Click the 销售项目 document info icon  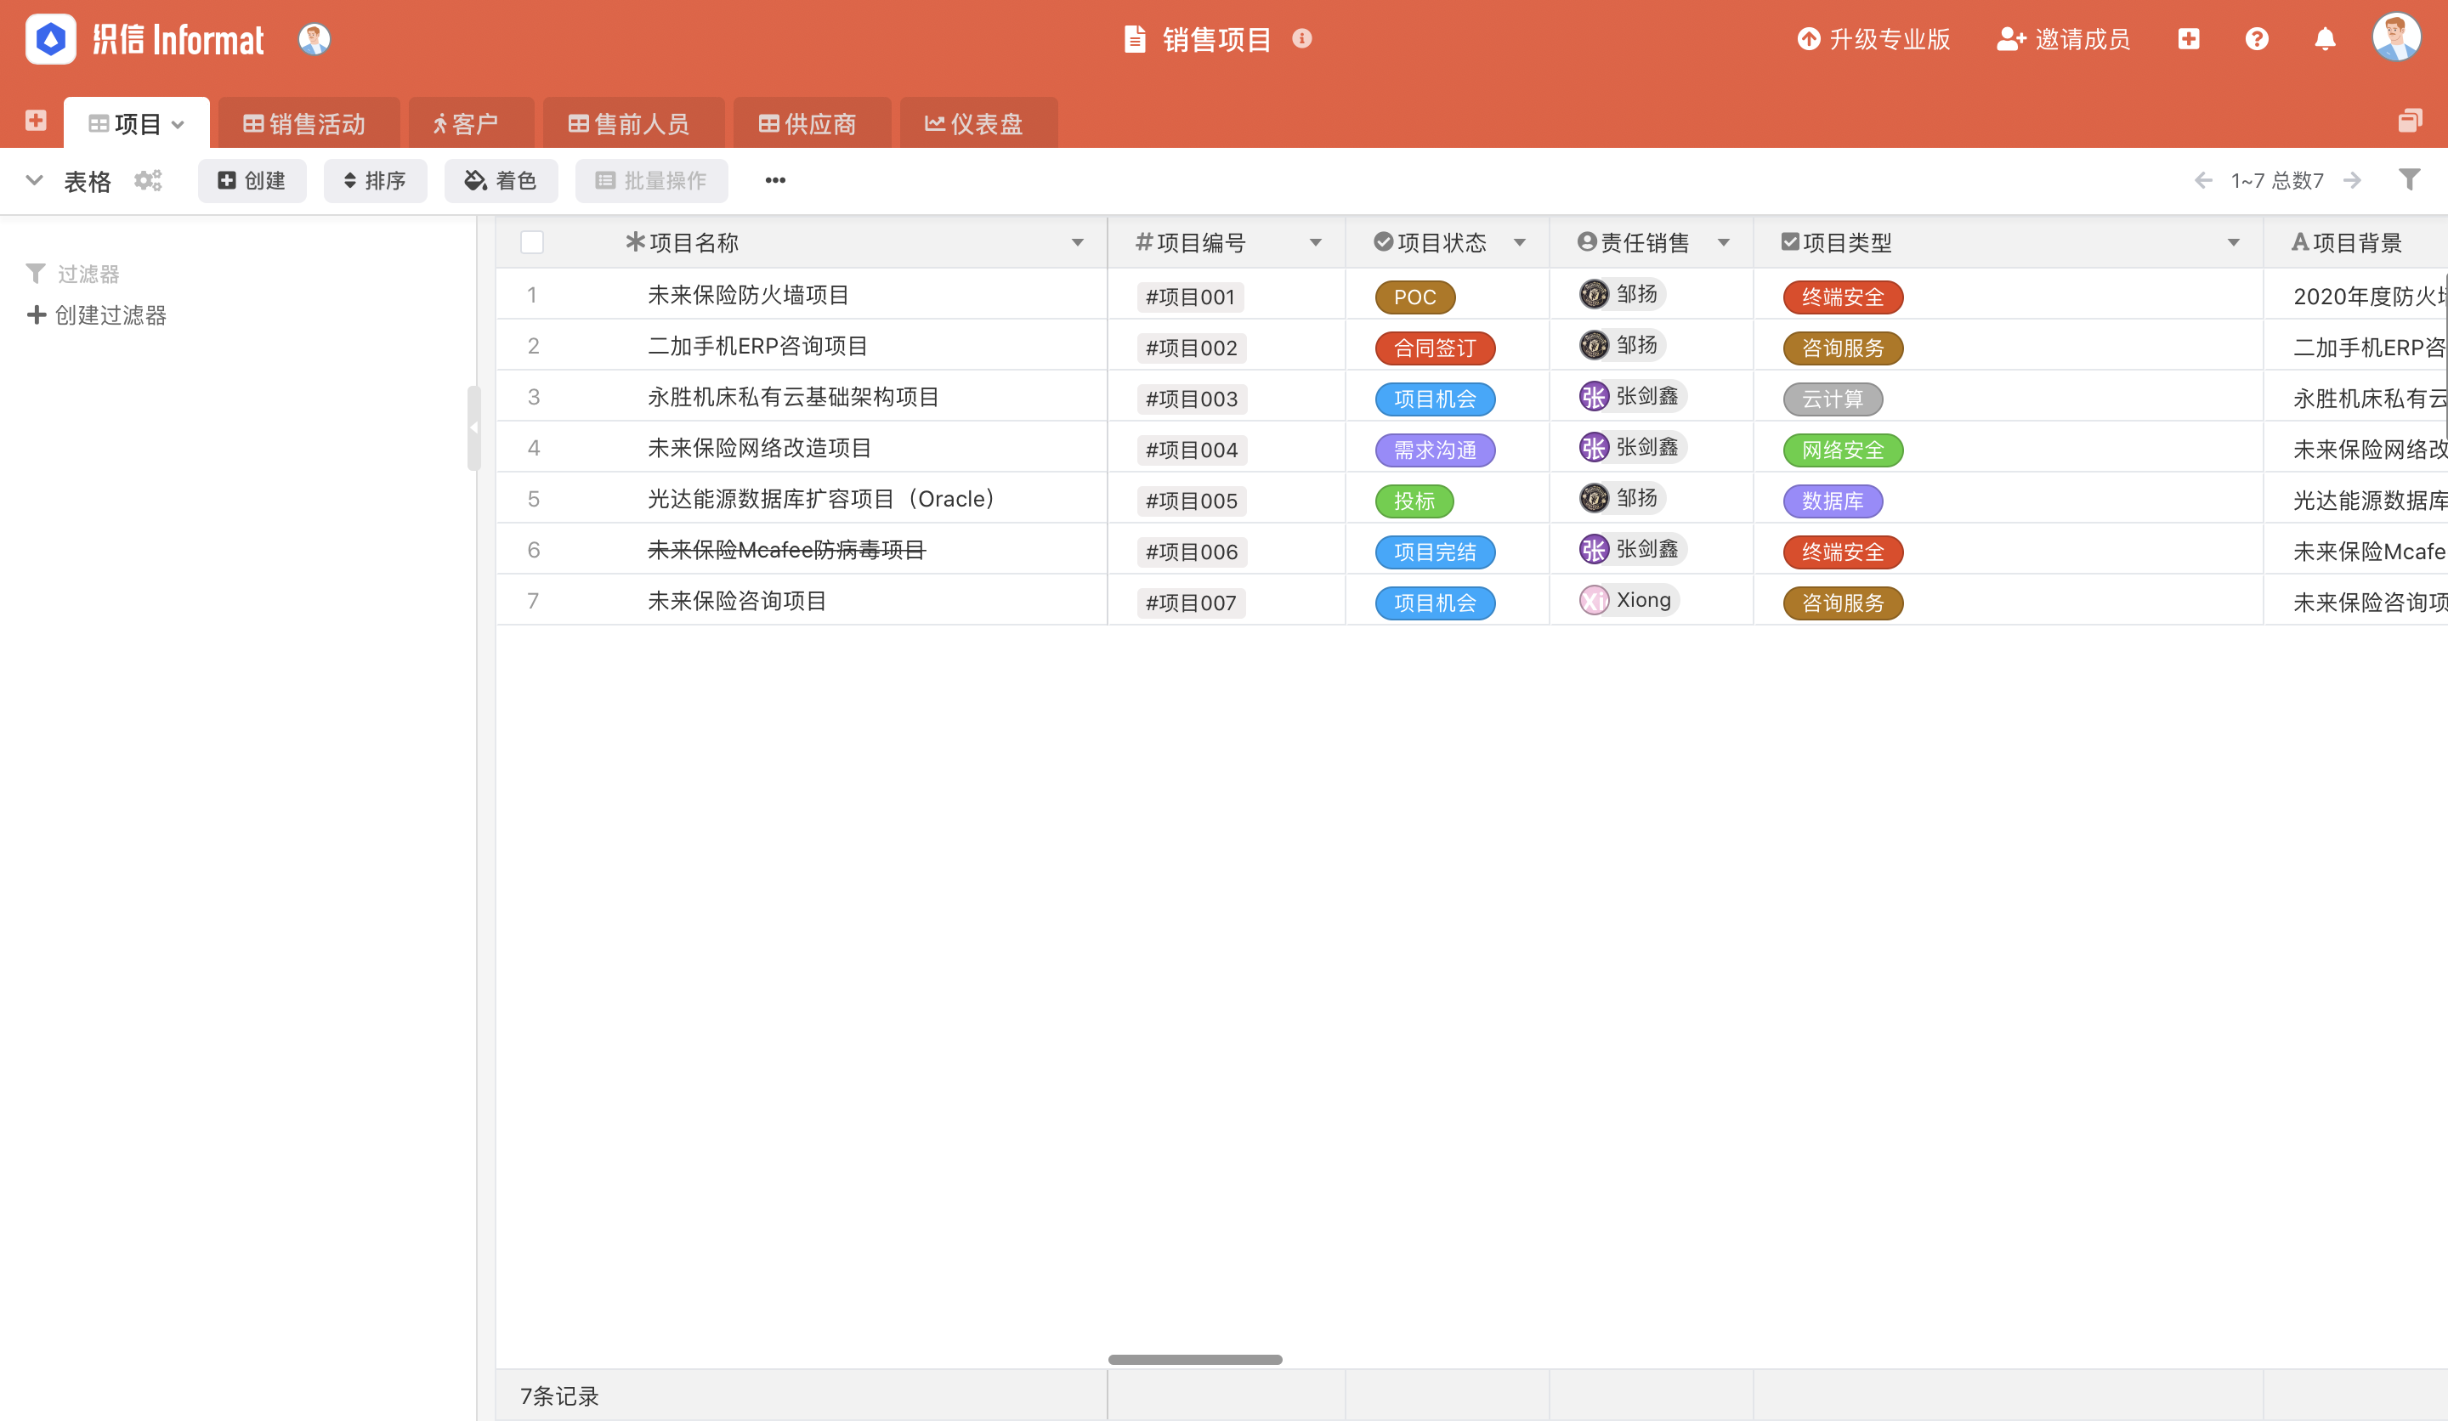click(1303, 40)
